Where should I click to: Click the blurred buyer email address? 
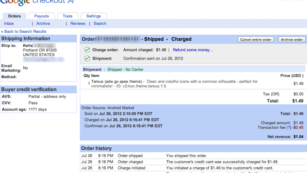43,60
